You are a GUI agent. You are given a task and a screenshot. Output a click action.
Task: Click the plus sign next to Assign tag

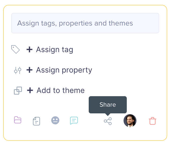(x=29, y=49)
